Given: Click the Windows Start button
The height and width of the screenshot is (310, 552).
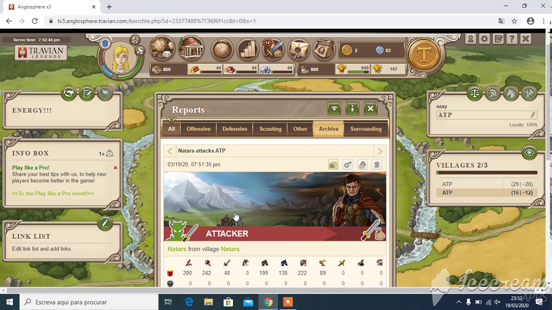Looking at the screenshot, I should tap(10, 302).
